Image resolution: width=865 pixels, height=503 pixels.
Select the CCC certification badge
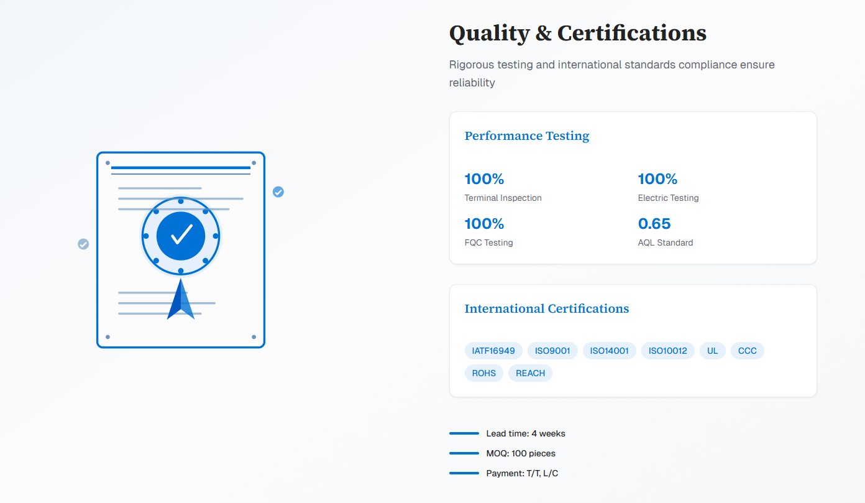[x=747, y=351]
